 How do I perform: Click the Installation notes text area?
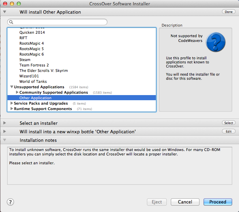point(120,166)
